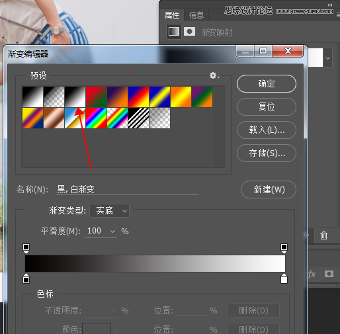Open the 平滑度 smoothness dropdown arrow
The image size is (340, 334).
point(112,231)
